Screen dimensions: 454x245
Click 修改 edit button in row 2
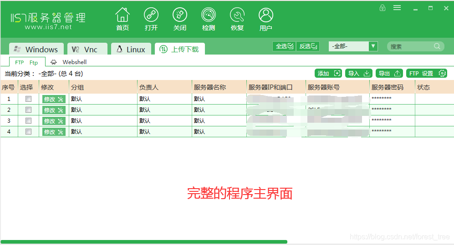[54, 110]
